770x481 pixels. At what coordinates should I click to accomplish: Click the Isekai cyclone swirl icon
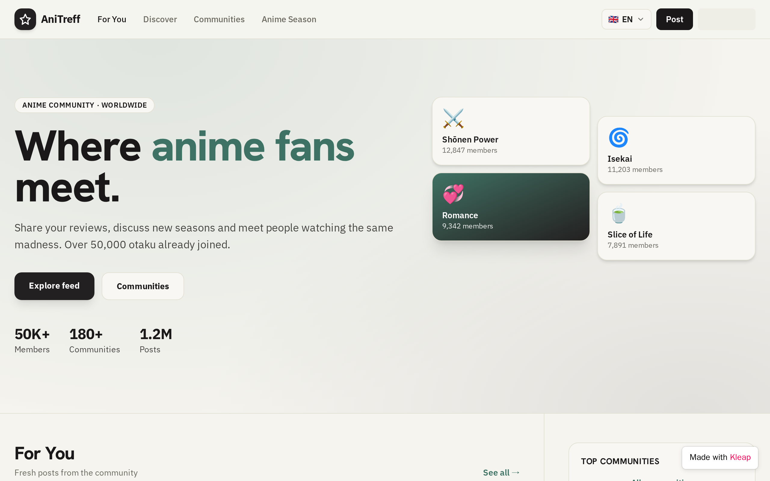point(618,138)
